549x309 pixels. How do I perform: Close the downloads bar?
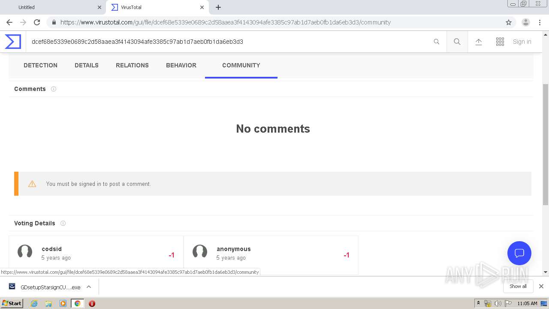coord(541,286)
